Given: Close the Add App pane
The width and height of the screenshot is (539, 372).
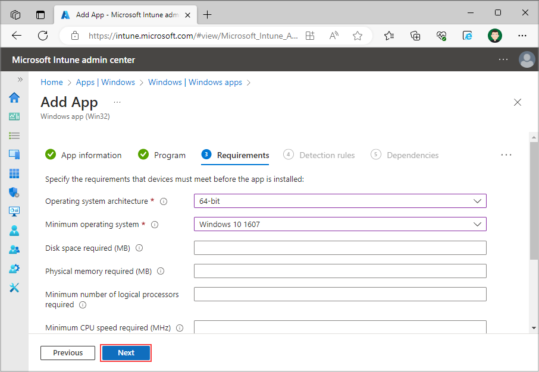Looking at the screenshot, I should 518,102.
